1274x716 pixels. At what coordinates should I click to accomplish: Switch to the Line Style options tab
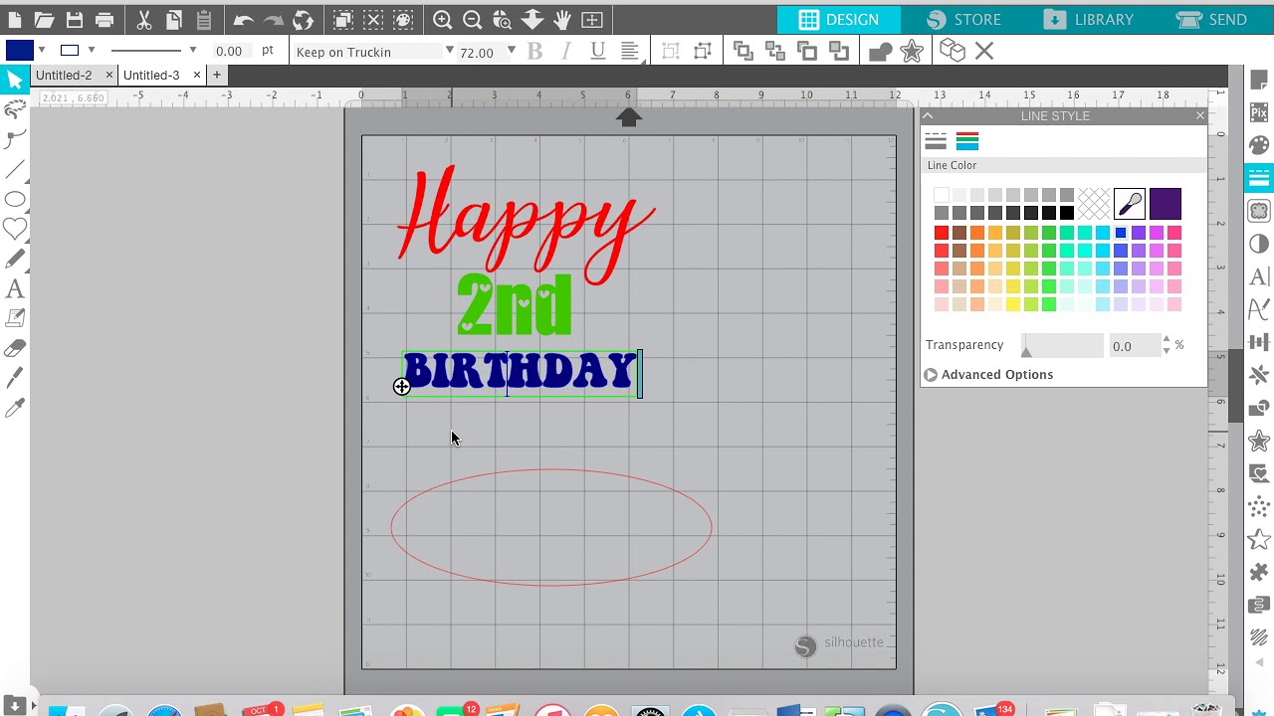936,141
